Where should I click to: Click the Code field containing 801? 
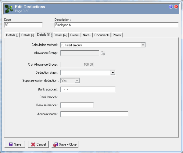pyautogui.click(x=23, y=25)
